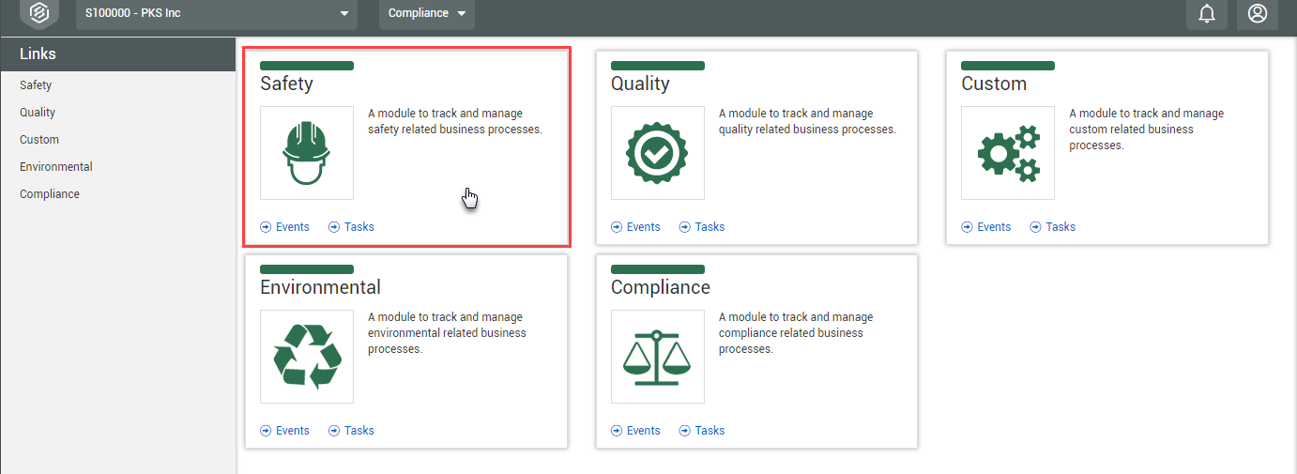
Task: Open the Events link in Environmental card
Action: (x=293, y=431)
